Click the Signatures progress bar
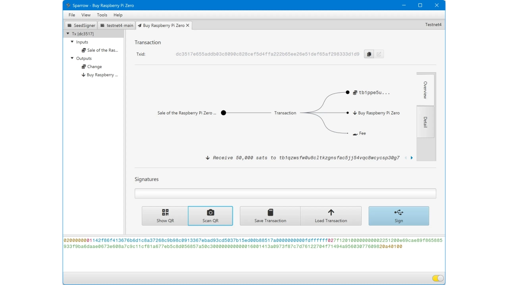The width and height of the screenshot is (508, 285). (285, 194)
